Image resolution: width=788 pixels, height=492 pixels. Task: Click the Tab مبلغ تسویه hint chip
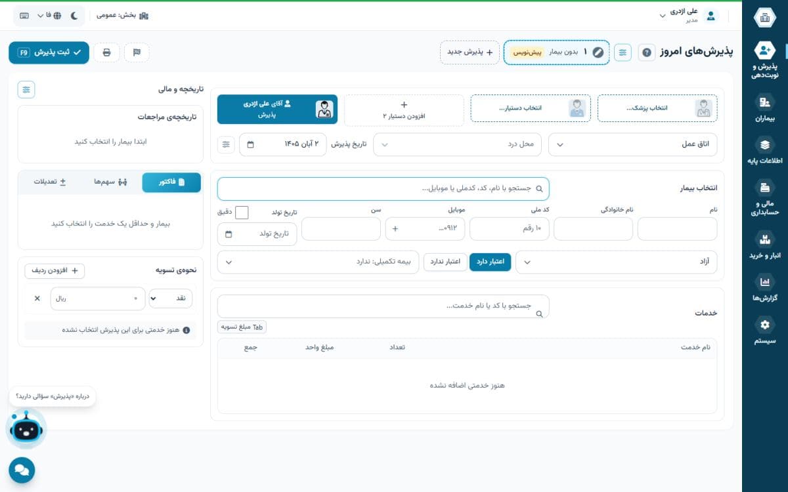pos(242,327)
